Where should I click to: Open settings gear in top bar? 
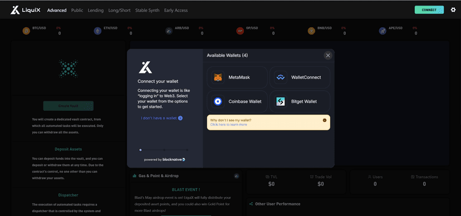pyautogui.click(x=453, y=10)
